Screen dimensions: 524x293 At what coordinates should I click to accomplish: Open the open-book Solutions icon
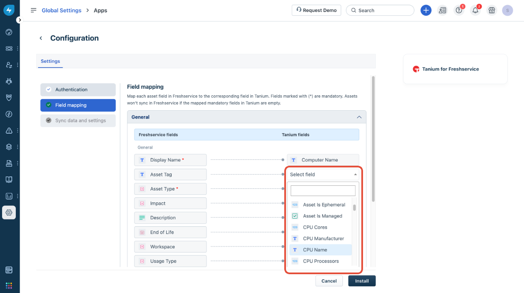coord(9,180)
